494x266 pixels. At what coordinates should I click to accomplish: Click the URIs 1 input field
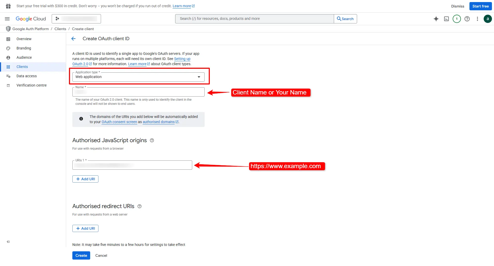(x=132, y=165)
